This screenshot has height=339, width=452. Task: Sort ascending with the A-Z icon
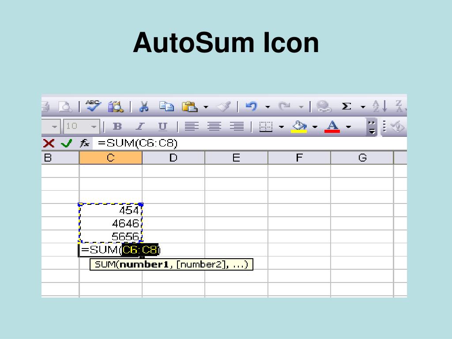coord(379,106)
